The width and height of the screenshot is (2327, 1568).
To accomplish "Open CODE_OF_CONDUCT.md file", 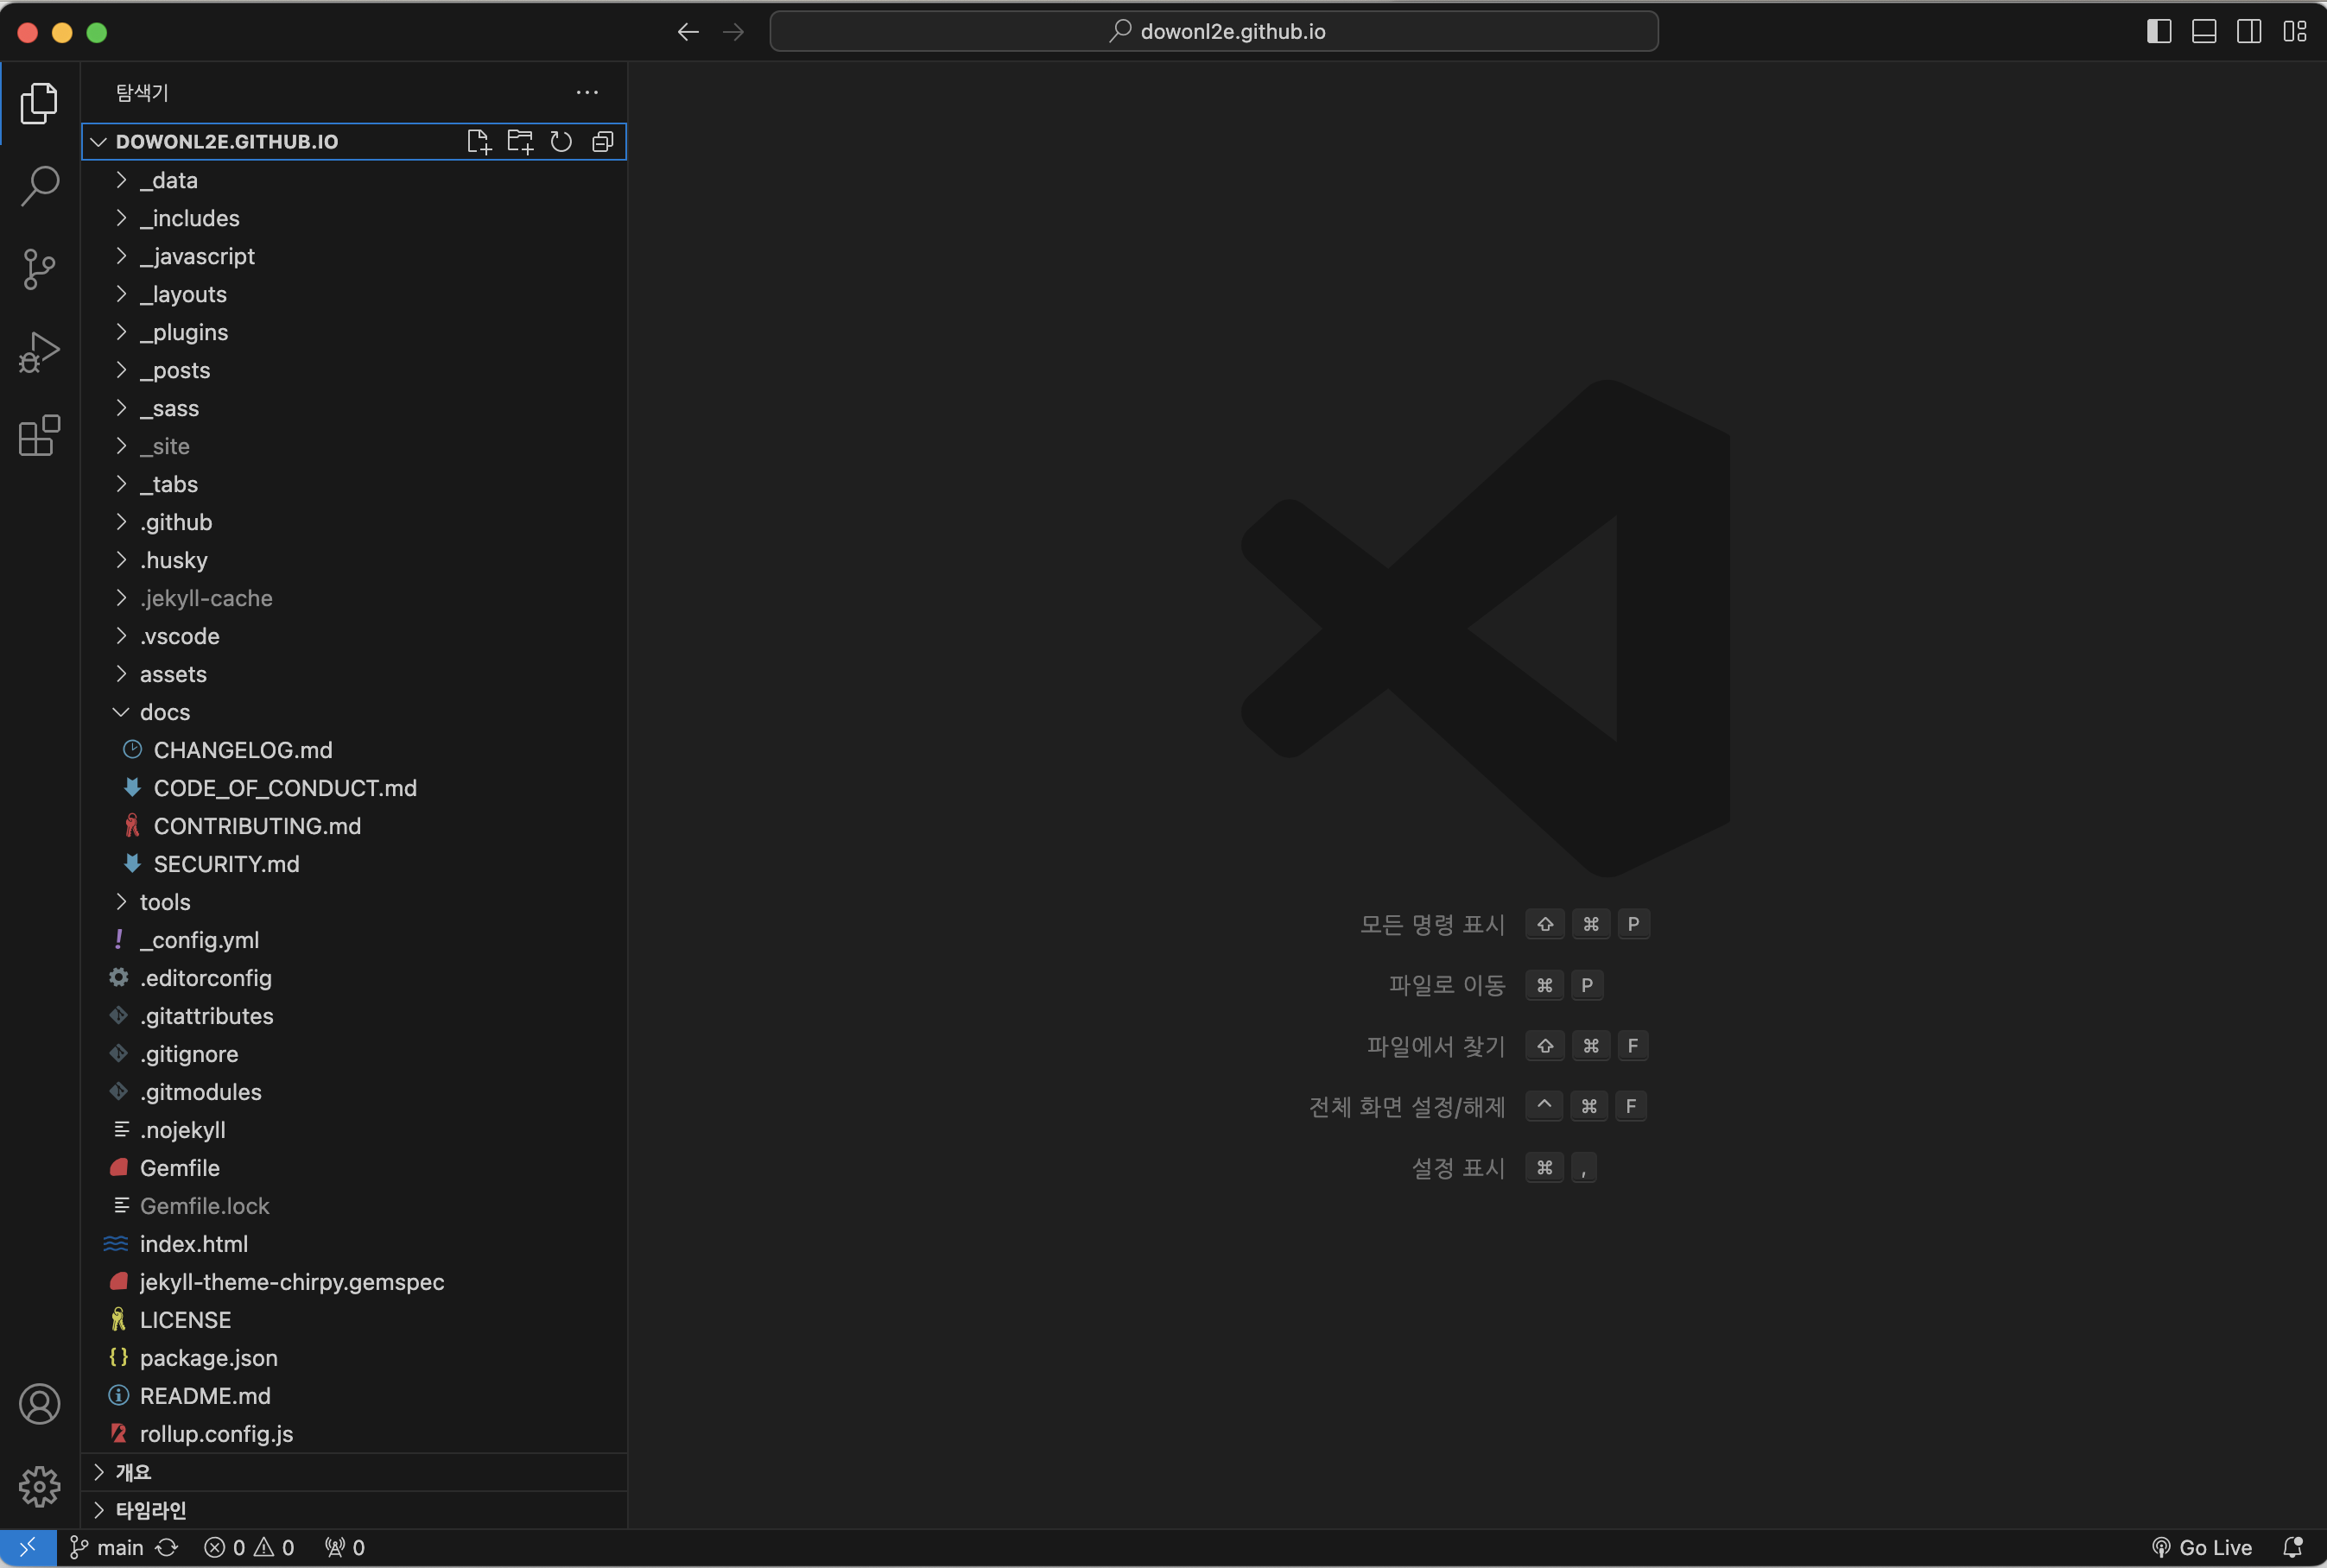I will (354, 789).
